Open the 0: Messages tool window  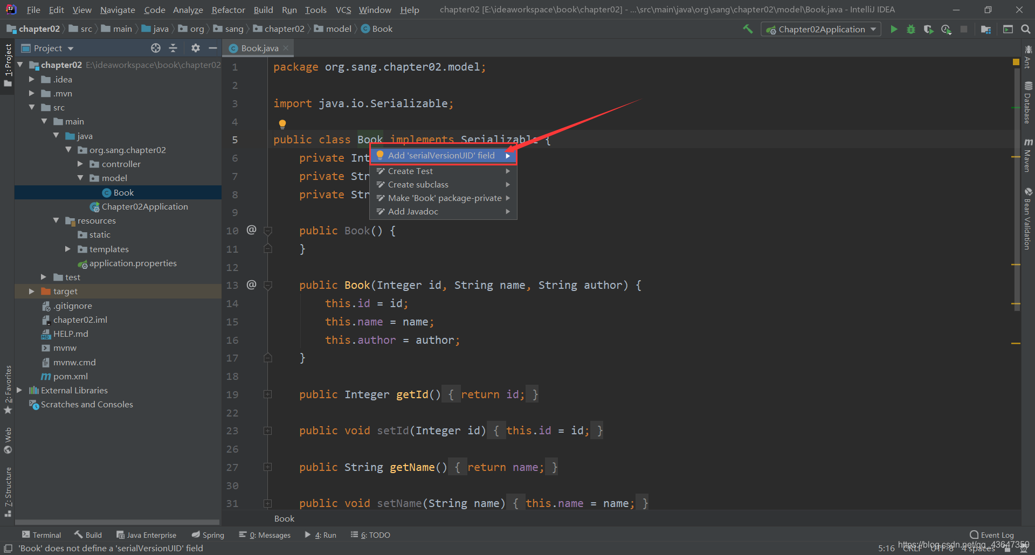tap(265, 535)
